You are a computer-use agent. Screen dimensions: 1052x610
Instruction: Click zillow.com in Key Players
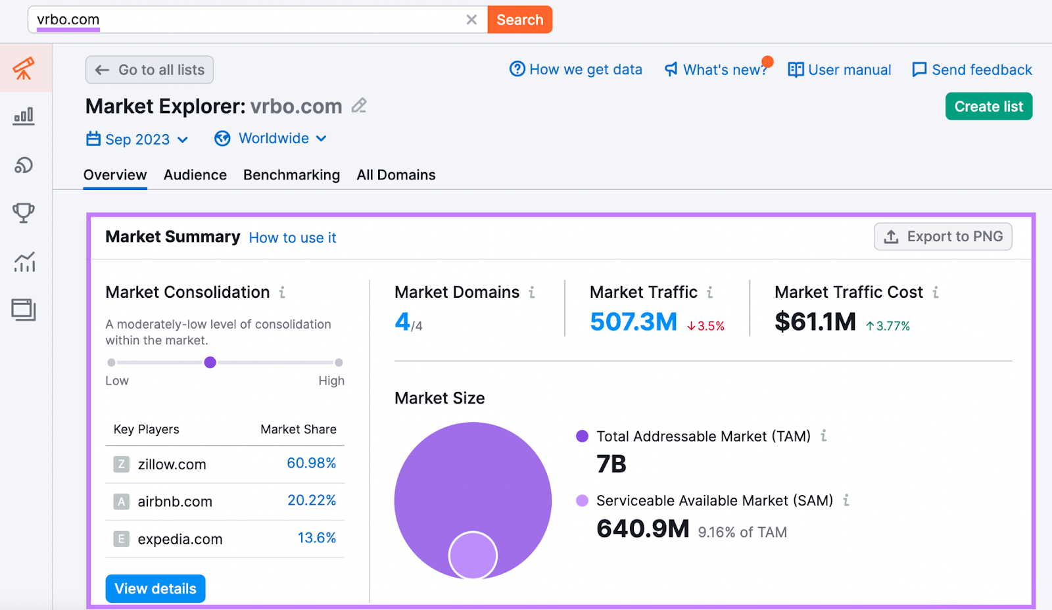click(x=172, y=465)
